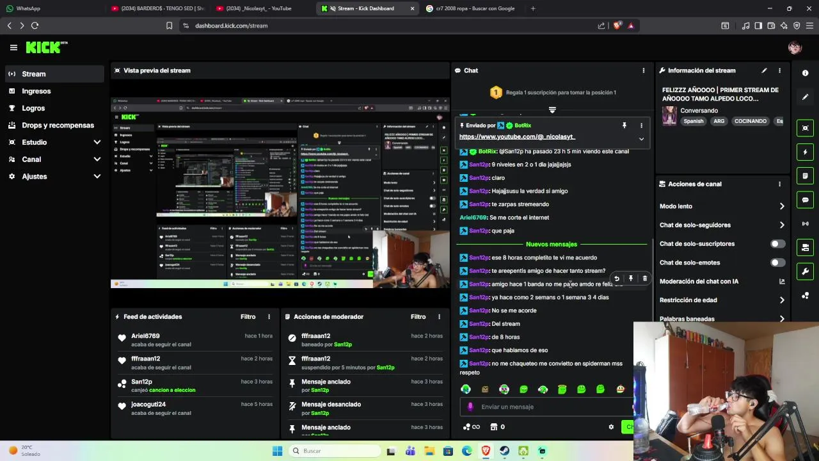Screen dimensions: 819x461
Task: Open the three-dot menu of Feed de actividades
Action: (269, 317)
